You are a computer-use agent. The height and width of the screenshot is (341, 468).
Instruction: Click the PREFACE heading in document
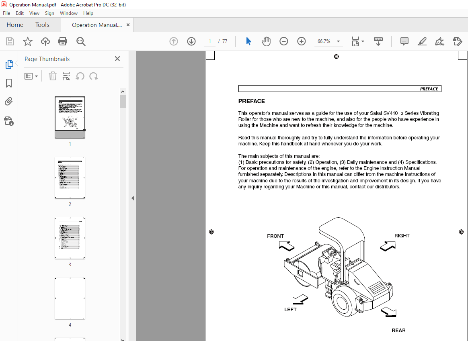(x=252, y=101)
